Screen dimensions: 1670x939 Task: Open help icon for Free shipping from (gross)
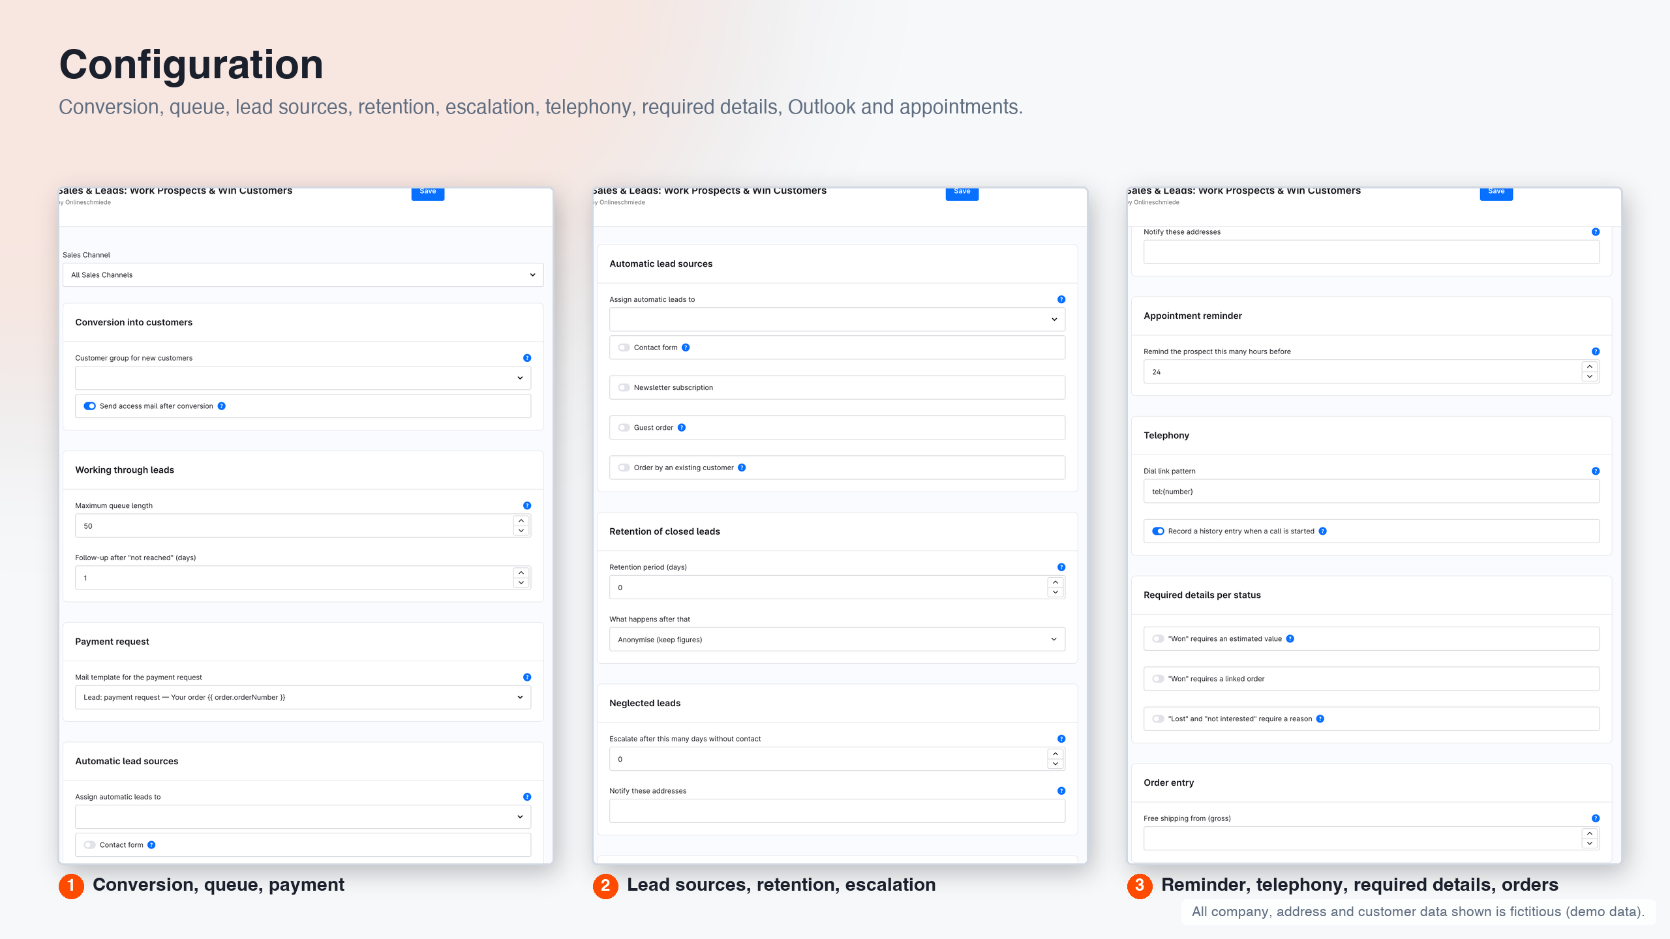[x=1596, y=818]
